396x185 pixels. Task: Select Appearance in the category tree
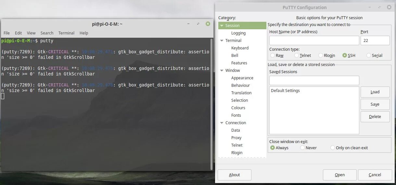(242, 78)
